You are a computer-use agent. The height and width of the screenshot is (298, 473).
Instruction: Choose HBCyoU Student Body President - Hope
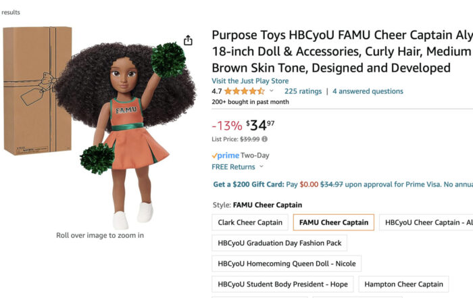click(x=282, y=284)
